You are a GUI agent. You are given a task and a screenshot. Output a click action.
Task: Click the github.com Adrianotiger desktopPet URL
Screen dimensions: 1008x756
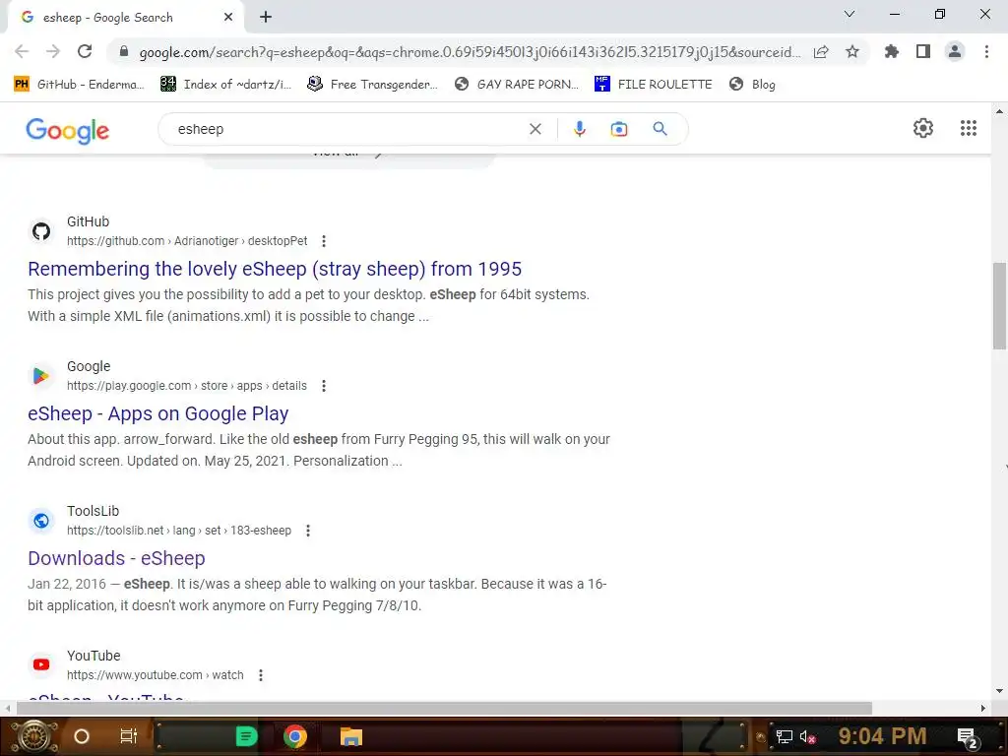187,241
